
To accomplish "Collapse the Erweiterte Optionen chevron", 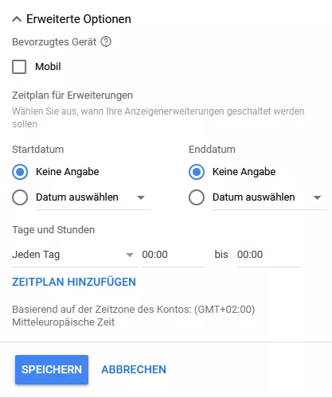I will [17, 19].
